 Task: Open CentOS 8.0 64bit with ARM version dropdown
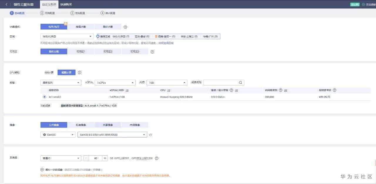[x=112, y=135]
